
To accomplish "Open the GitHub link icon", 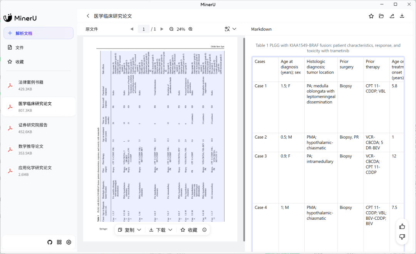I will [x=50, y=242].
